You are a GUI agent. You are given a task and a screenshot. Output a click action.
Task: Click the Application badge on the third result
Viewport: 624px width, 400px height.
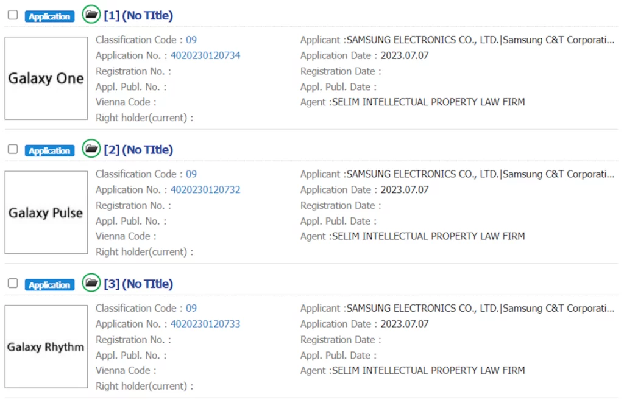49,285
